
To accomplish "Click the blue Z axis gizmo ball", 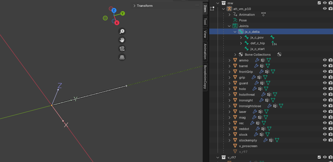I will pos(114,11).
